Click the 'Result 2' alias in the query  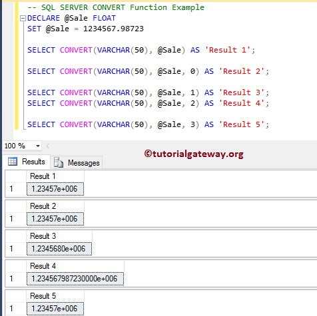(241, 71)
